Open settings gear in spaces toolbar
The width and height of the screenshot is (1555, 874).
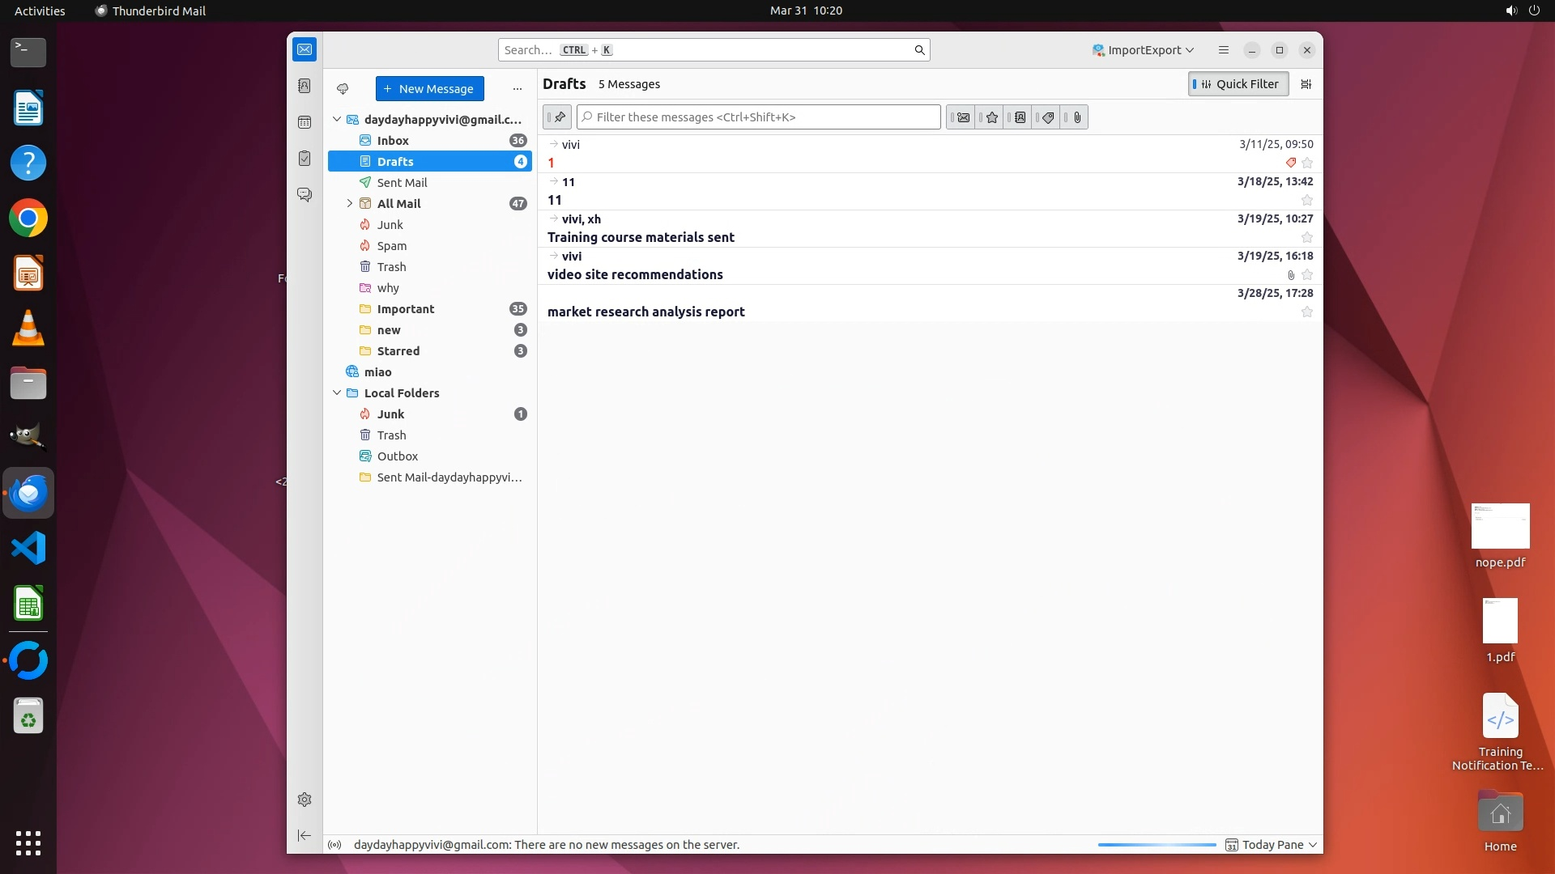click(x=305, y=800)
